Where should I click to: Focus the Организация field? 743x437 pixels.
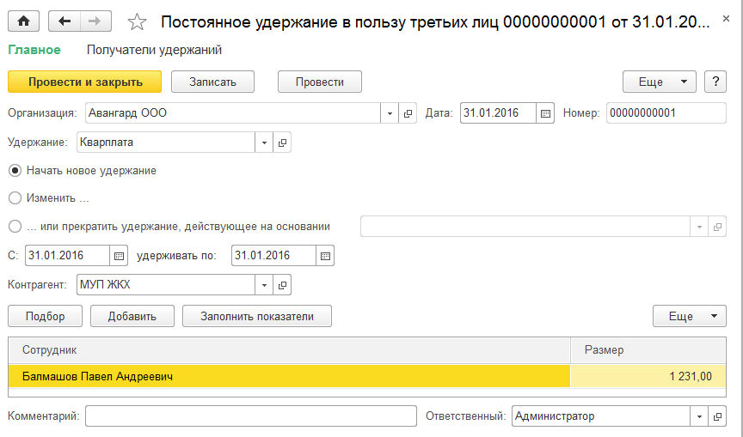(x=233, y=113)
